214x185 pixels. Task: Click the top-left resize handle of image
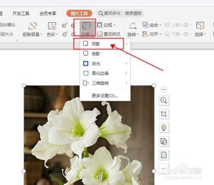click(x=24, y=85)
